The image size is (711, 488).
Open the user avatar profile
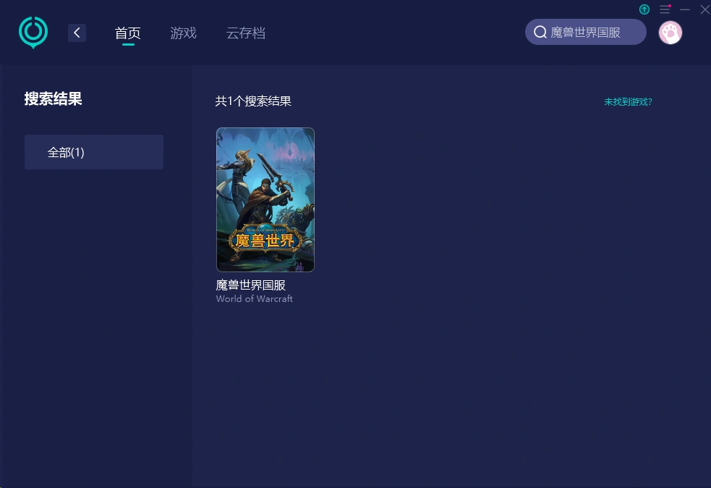[x=670, y=33]
